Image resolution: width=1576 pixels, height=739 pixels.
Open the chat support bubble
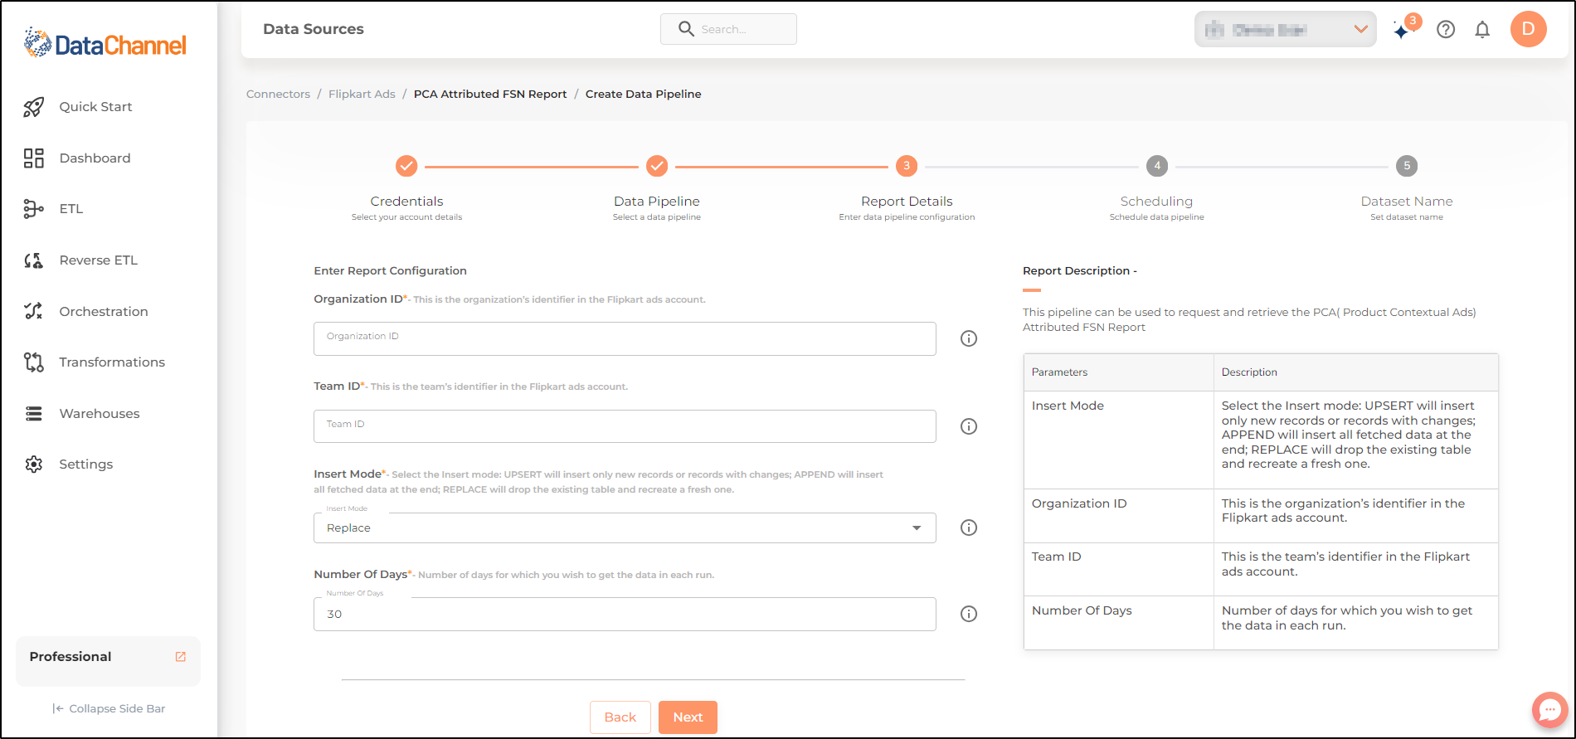(x=1549, y=710)
